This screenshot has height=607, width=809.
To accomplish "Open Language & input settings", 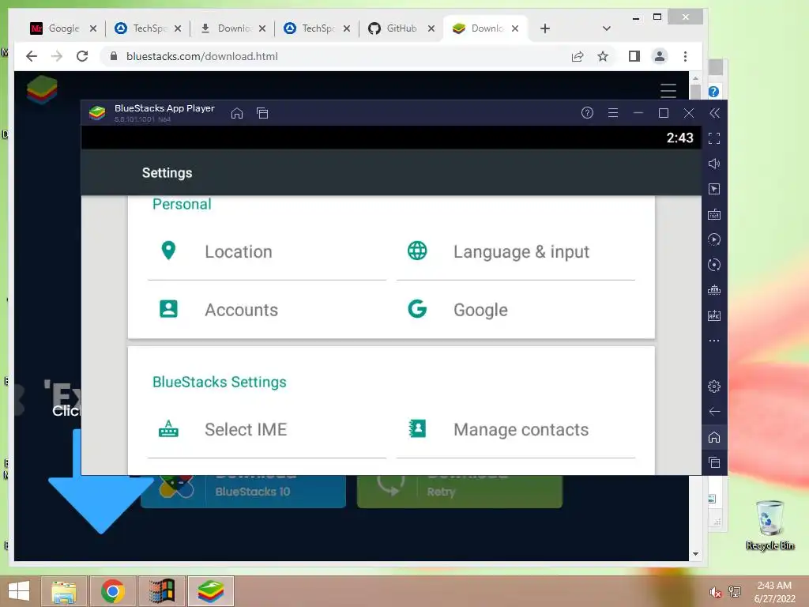I will pyautogui.click(x=515, y=251).
